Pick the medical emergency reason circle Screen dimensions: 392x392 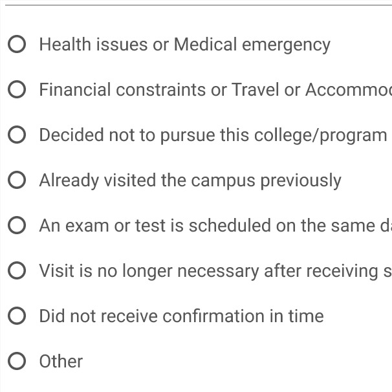tap(18, 45)
